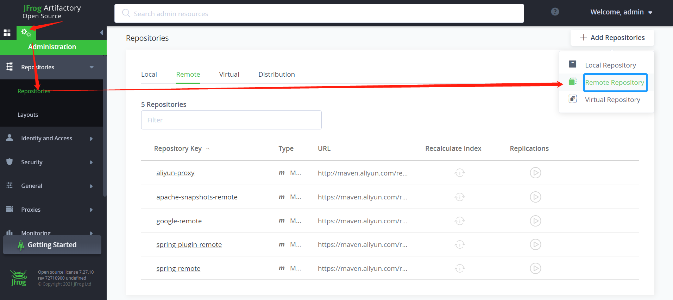Open the Welcome, admin user dropdown

621,12
